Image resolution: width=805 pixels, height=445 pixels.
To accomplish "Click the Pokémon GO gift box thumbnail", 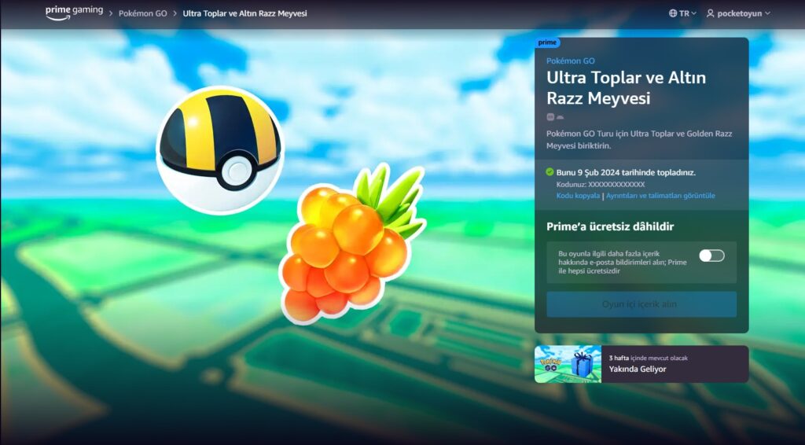I will point(568,364).
